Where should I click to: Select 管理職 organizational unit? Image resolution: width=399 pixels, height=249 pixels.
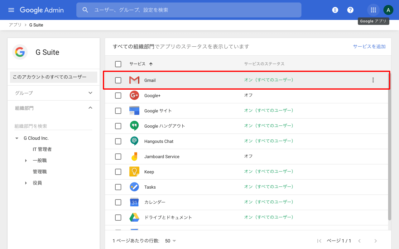click(x=40, y=172)
